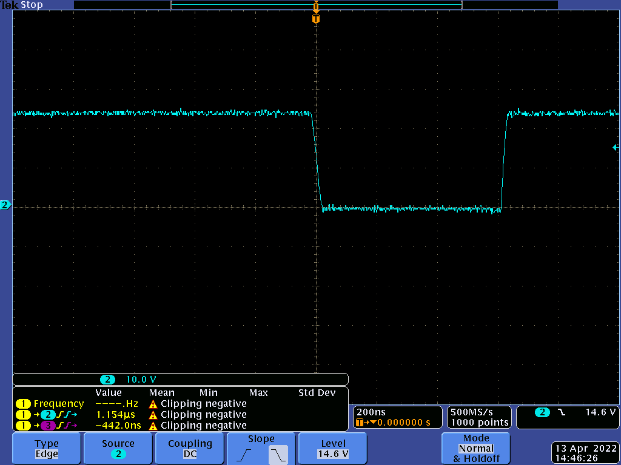
Task: Choose the rising edge slope icon
Action: 245,455
